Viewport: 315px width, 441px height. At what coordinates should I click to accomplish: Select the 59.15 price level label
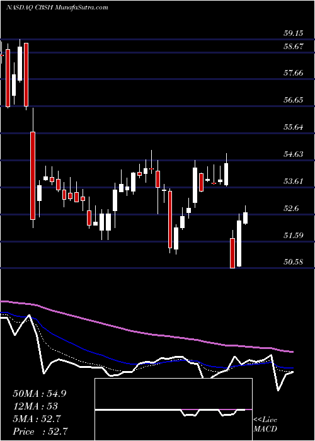pos(293,33)
